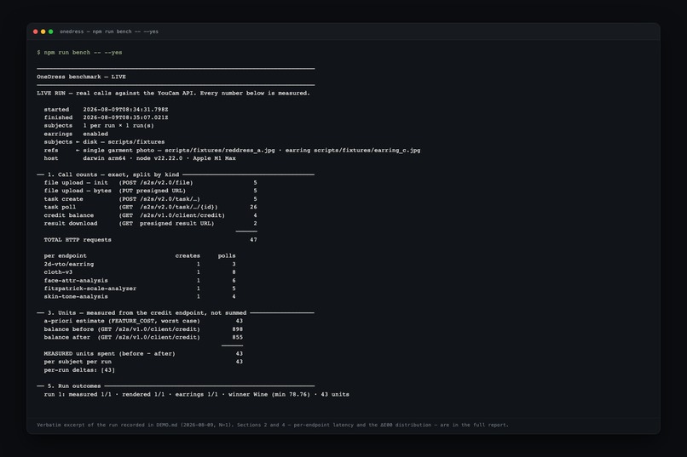Click the 'a-priori estimate (FEATURE_COST, worst case)' row

pos(143,321)
